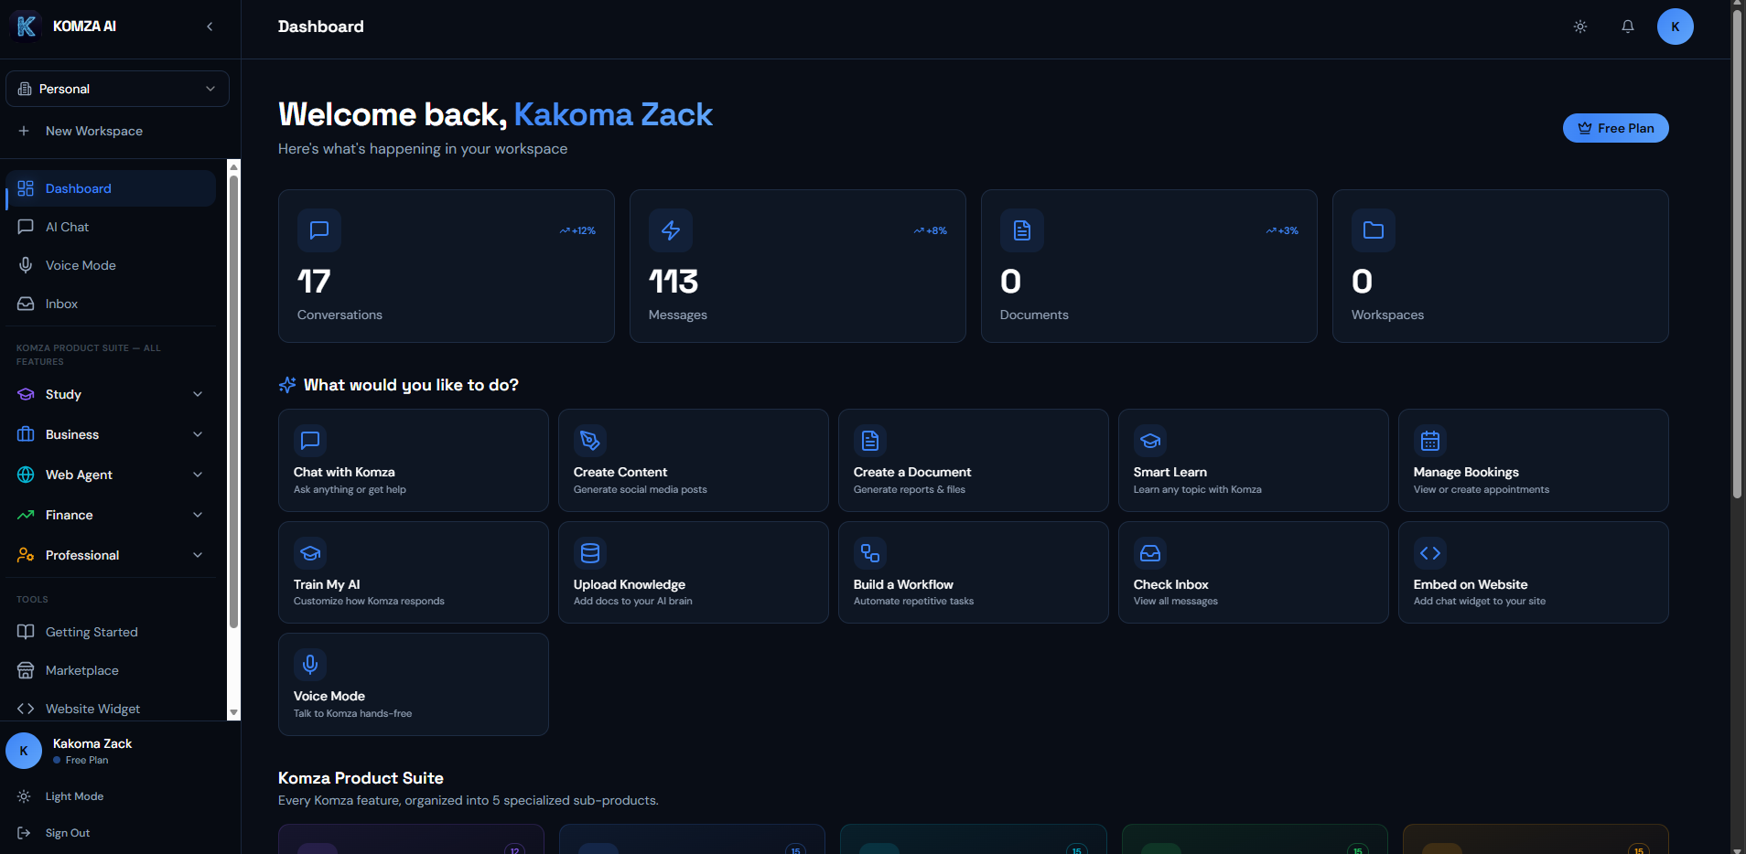Click the sidebar scrollbar thumb
Screen dimensions: 1746x854
click(x=233, y=401)
